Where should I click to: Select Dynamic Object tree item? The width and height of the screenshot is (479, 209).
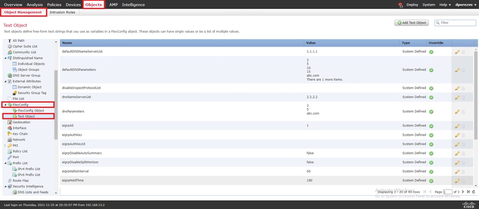coord(29,87)
